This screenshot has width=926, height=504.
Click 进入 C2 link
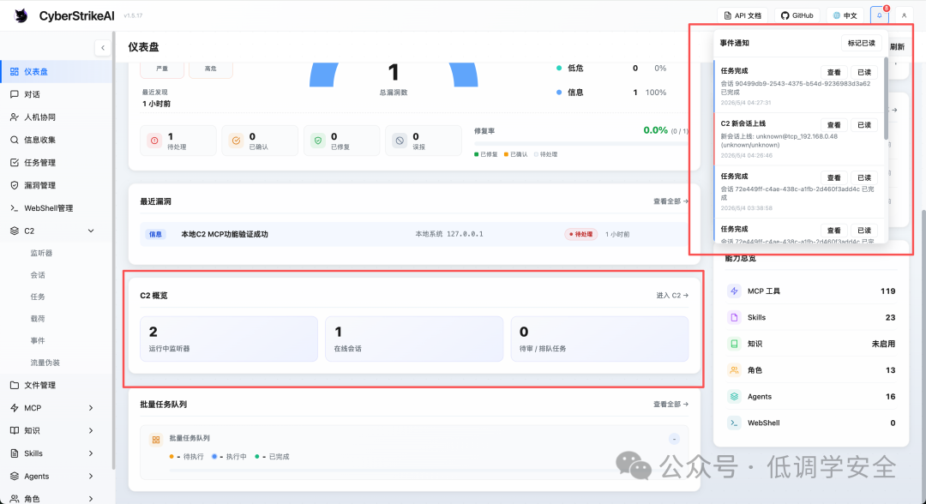(672, 295)
